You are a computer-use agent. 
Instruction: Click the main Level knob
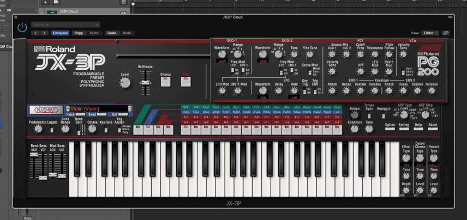(x=125, y=83)
